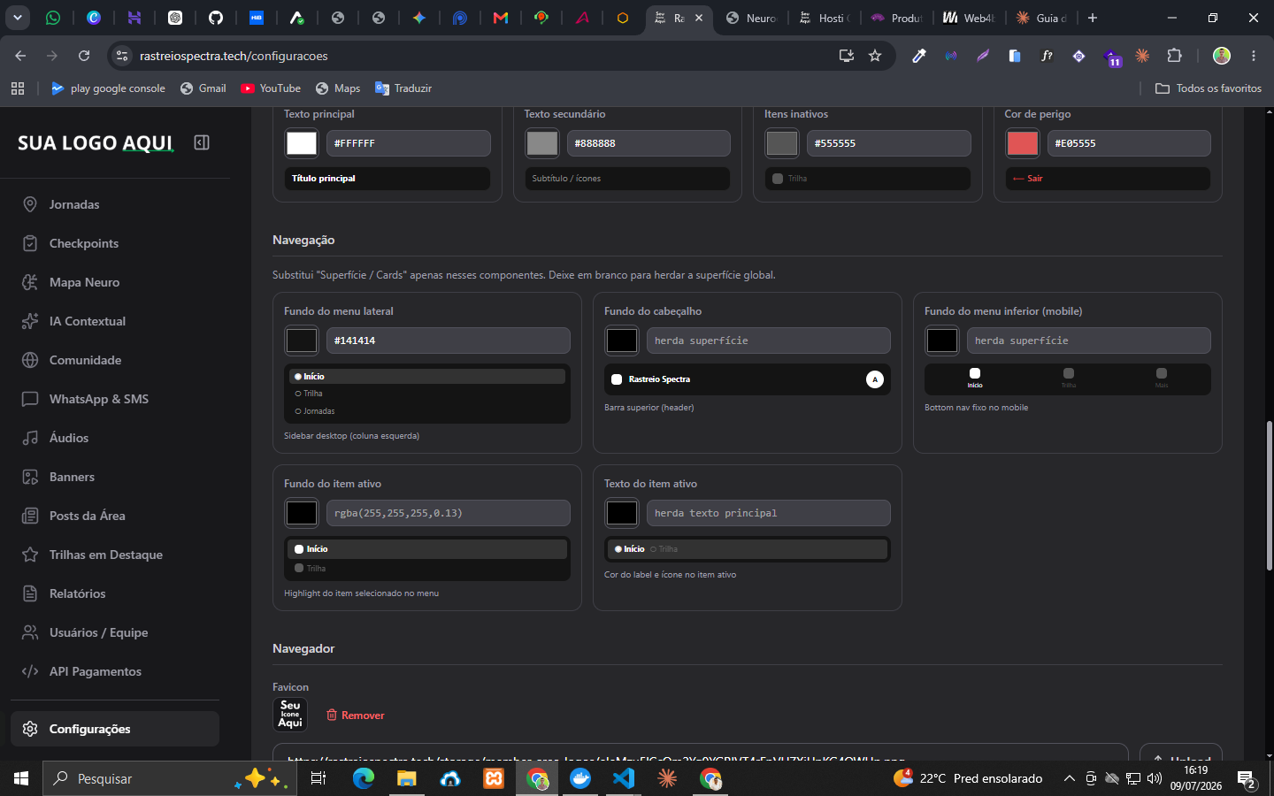
Task: Open Jornadas in the sidebar
Action: 115,204
